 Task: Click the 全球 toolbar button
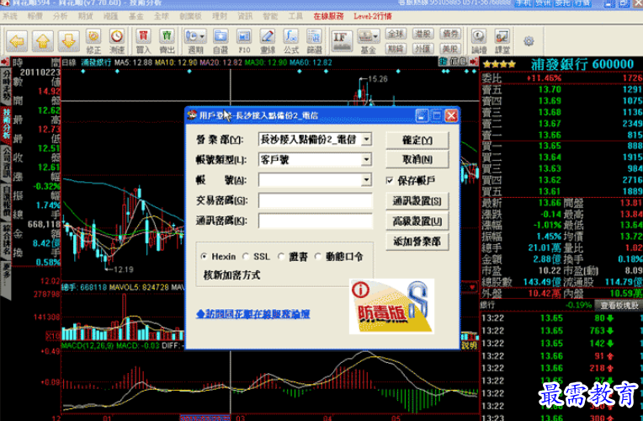[396, 34]
